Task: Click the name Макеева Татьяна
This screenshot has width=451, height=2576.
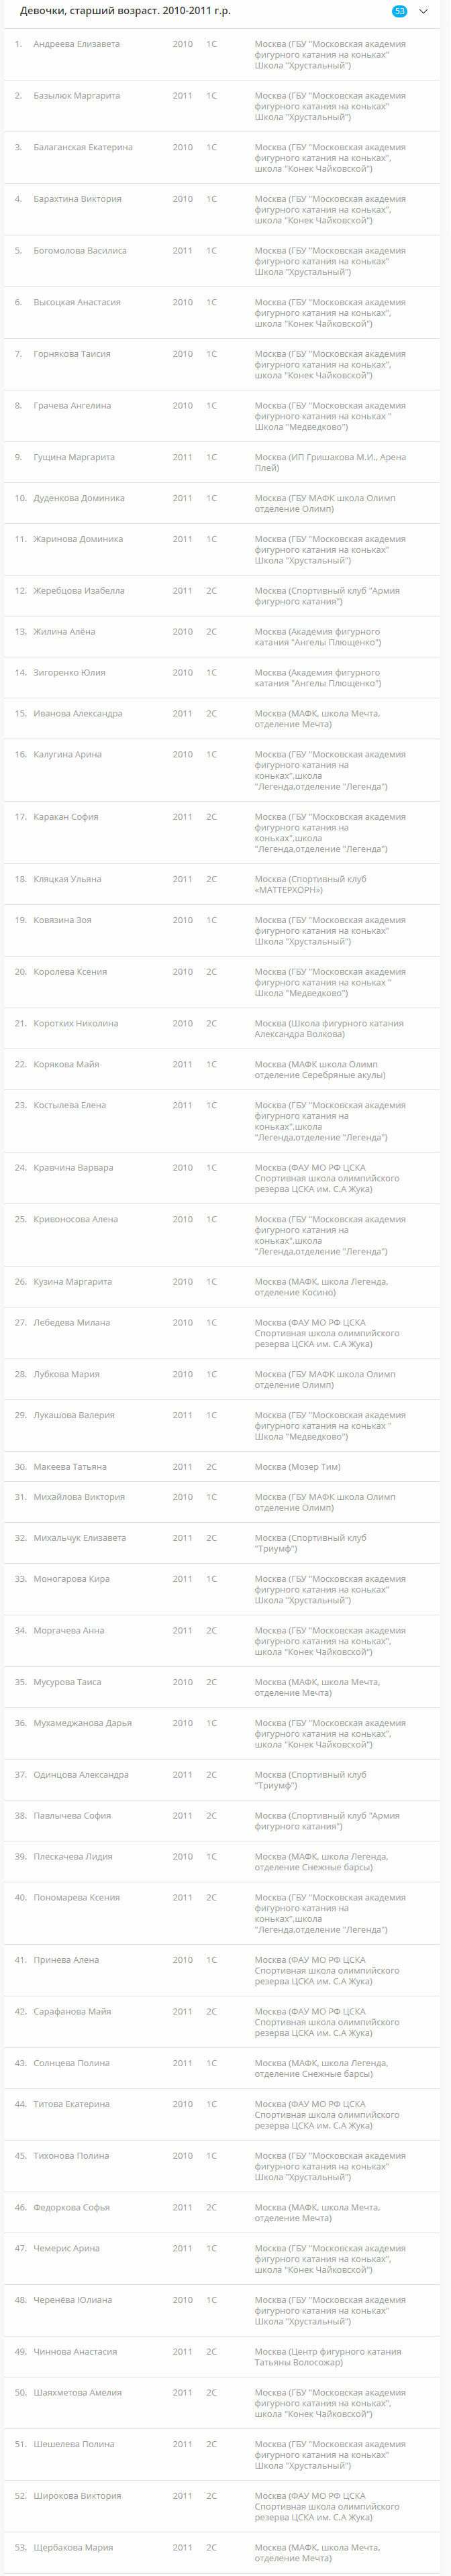Action: (70, 1467)
